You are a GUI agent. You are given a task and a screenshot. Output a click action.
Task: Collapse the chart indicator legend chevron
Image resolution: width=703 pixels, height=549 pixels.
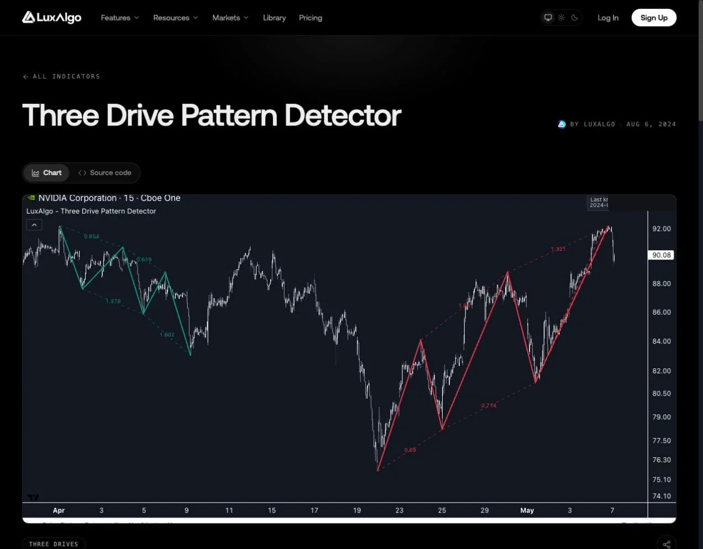34,225
